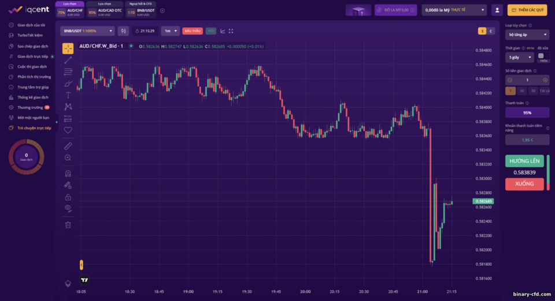The height and width of the screenshot is (301, 555).
Task: Toggle the hide drawings eye icon
Action: [68, 208]
